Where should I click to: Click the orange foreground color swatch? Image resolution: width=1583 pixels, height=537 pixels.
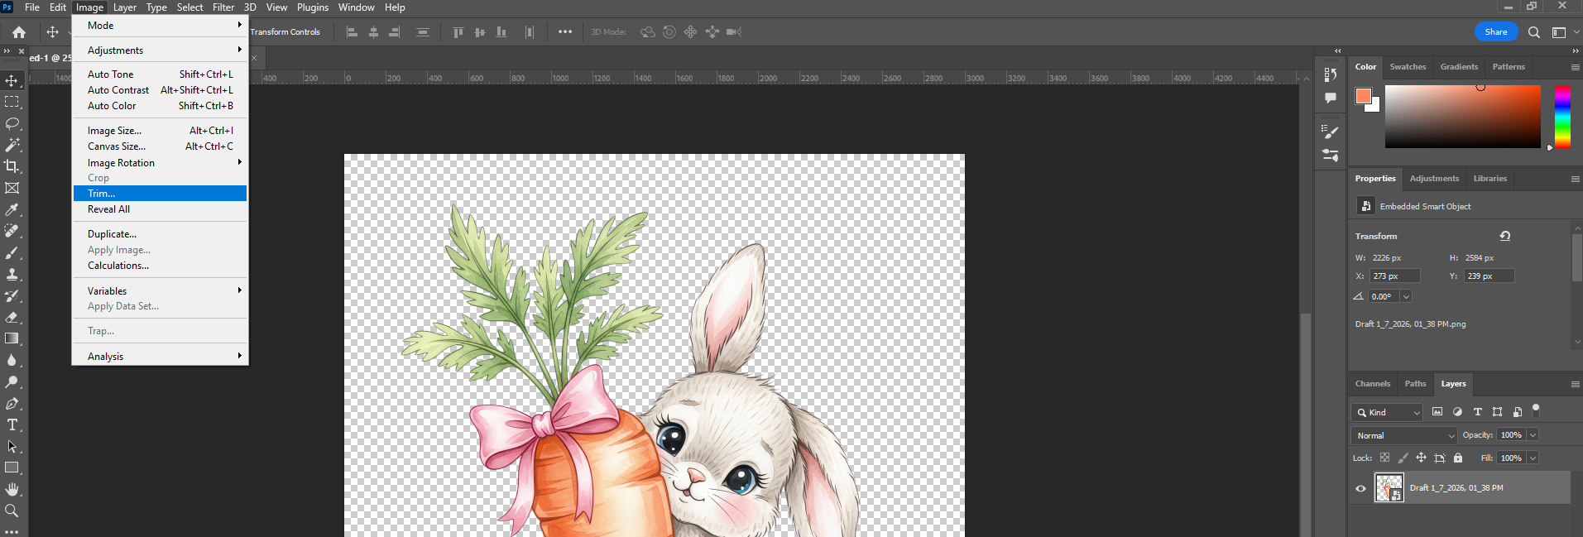1363,96
